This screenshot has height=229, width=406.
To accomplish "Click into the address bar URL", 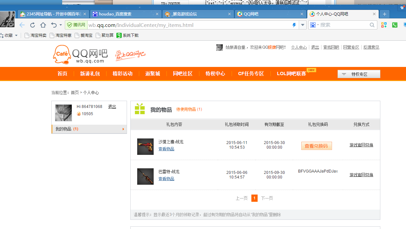I will (189, 25).
